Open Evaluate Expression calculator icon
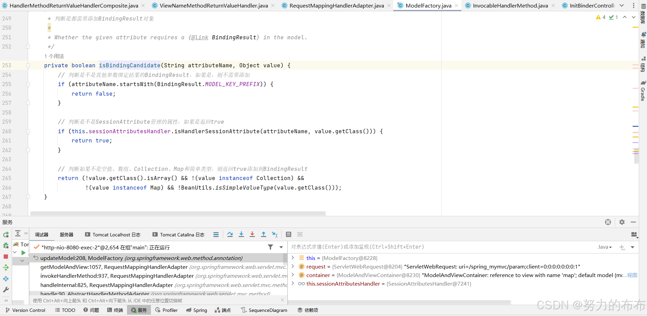Viewport: 647px width, 316px height. pos(289,234)
